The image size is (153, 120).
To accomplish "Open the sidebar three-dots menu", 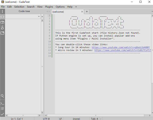I will coord(2,11).
